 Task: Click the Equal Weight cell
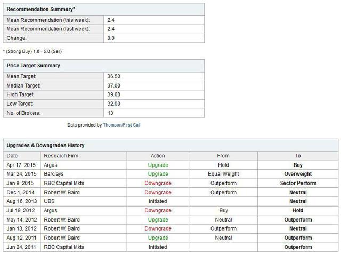pyautogui.click(x=223, y=174)
